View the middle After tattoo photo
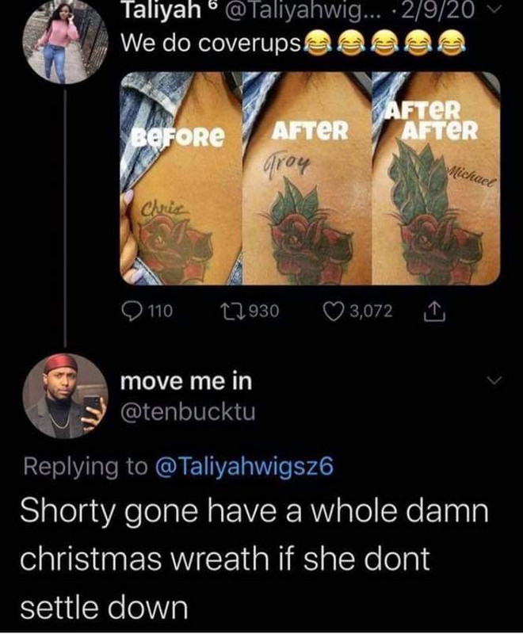 tap(307, 178)
